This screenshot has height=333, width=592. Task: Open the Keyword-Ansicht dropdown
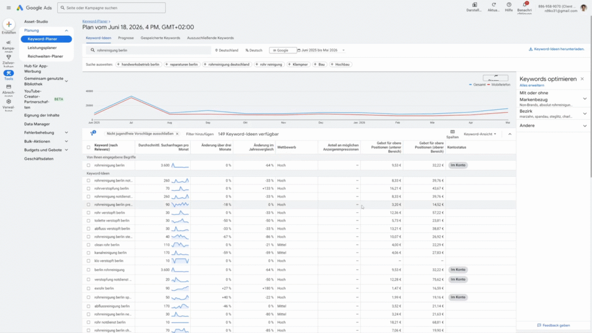(480, 134)
